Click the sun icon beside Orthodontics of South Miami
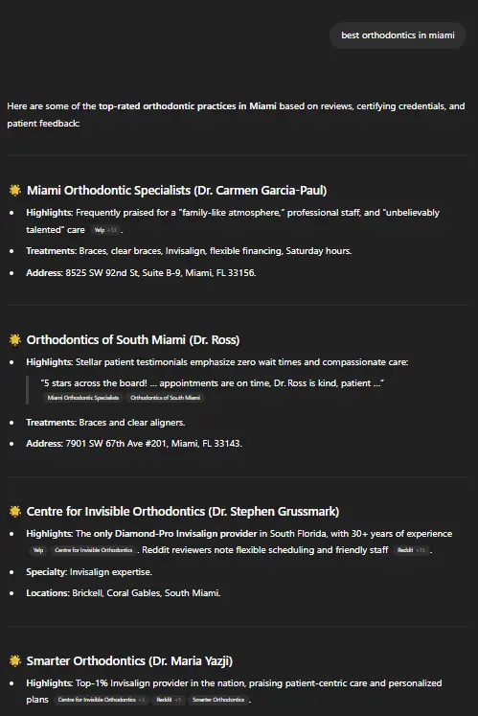 [x=15, y=339]
